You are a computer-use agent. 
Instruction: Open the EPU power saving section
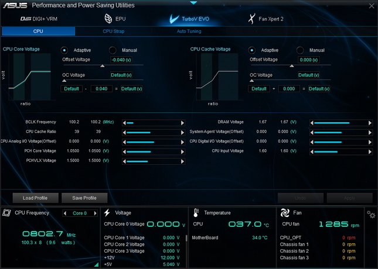[x=115, y=19]
